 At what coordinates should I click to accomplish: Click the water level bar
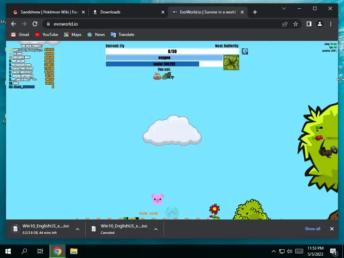(x=164, y=64)
